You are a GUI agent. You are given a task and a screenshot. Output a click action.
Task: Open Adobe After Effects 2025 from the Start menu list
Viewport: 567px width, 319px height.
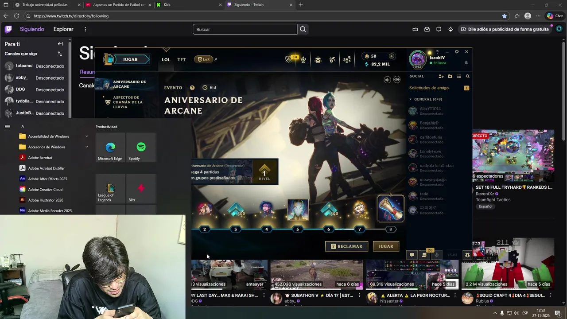click(47, 179)
